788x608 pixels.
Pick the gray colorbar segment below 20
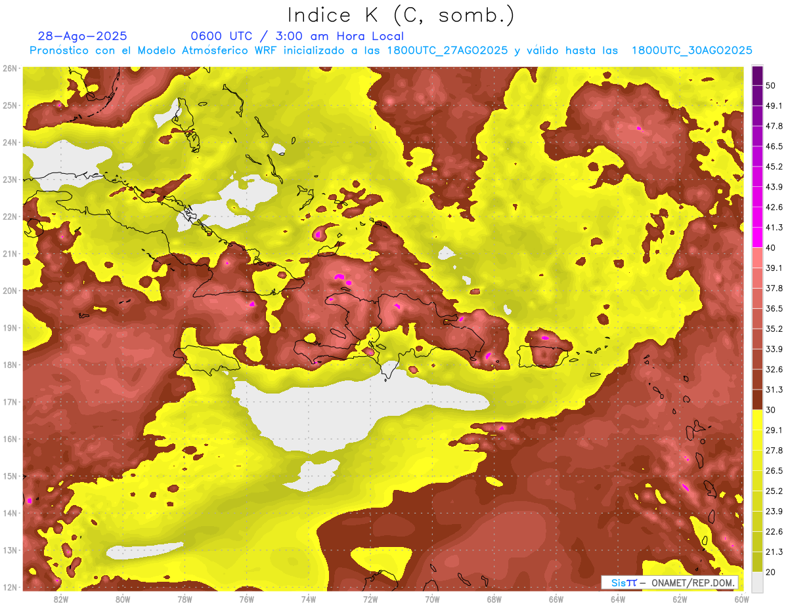(757, 581)
